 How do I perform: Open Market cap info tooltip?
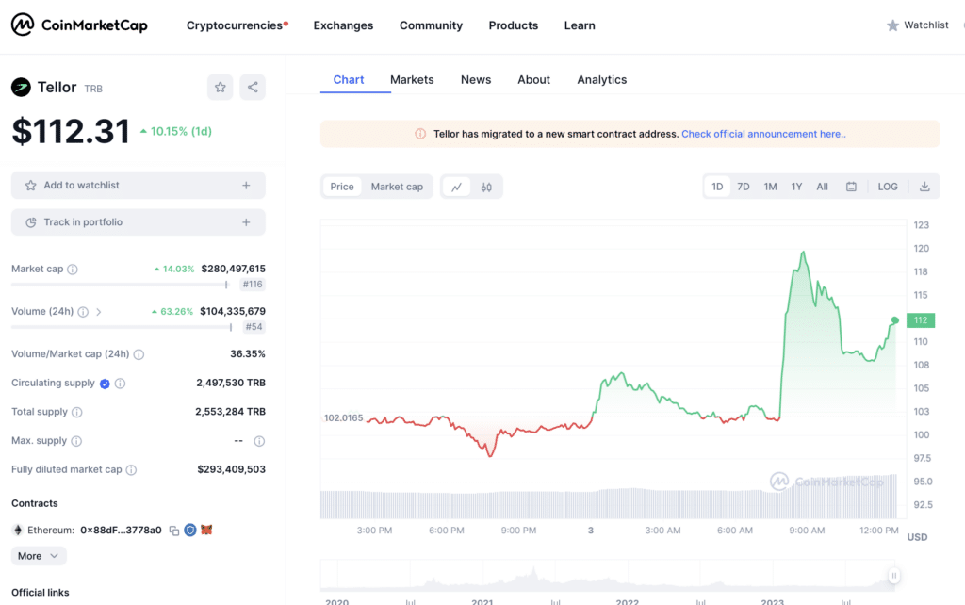tap(73, 269)
